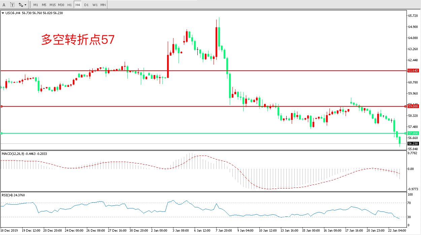Screen dimensions: 421x235
Task: Select the green 57.000 line price tag
Action: [413, 133]
